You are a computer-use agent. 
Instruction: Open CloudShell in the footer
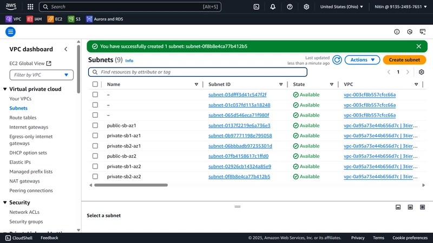coord(19,238)
